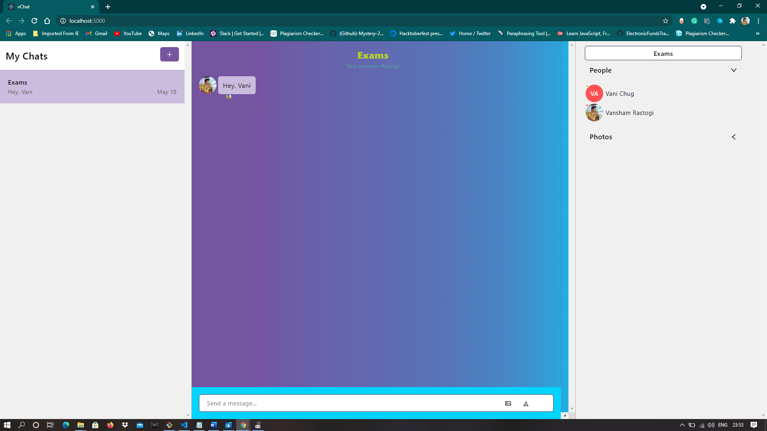Click the bookmark star in the address bar
This screenshot has width=767, height=431.
point(666,21)
